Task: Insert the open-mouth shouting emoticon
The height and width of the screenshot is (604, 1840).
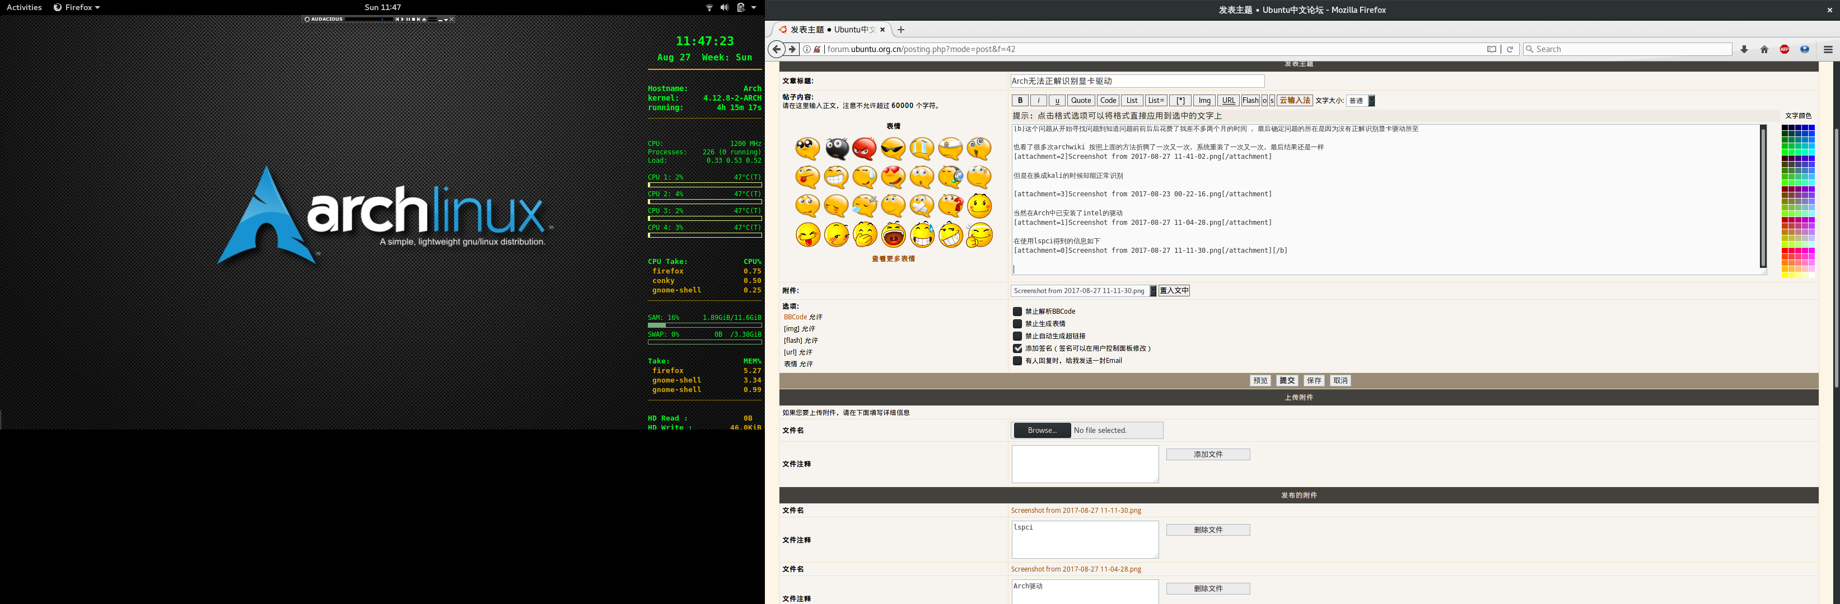Action: pos(893,234)
